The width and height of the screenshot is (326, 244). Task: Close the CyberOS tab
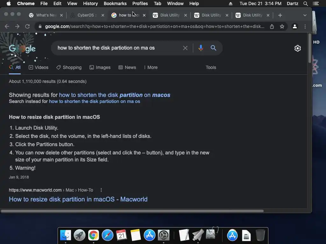[x=103, y=15]
